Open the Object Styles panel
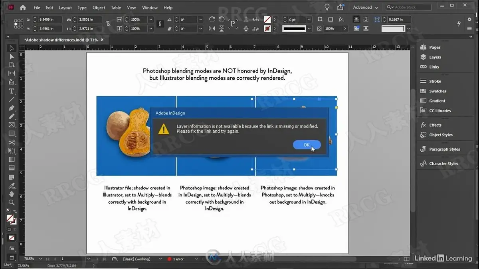479x269 pixels. coord(441,135)
